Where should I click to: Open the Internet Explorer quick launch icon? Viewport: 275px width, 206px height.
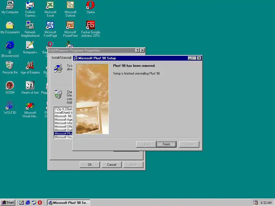pyautogui.click(x=28, y=203)
